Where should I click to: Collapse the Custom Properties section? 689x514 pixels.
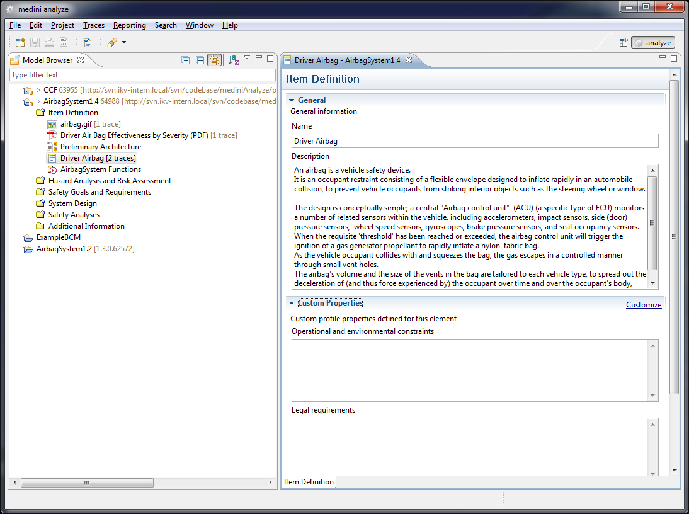point(292,303)
